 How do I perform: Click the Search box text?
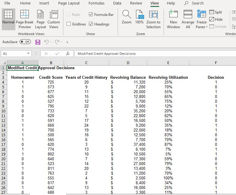tap(198, 3)
